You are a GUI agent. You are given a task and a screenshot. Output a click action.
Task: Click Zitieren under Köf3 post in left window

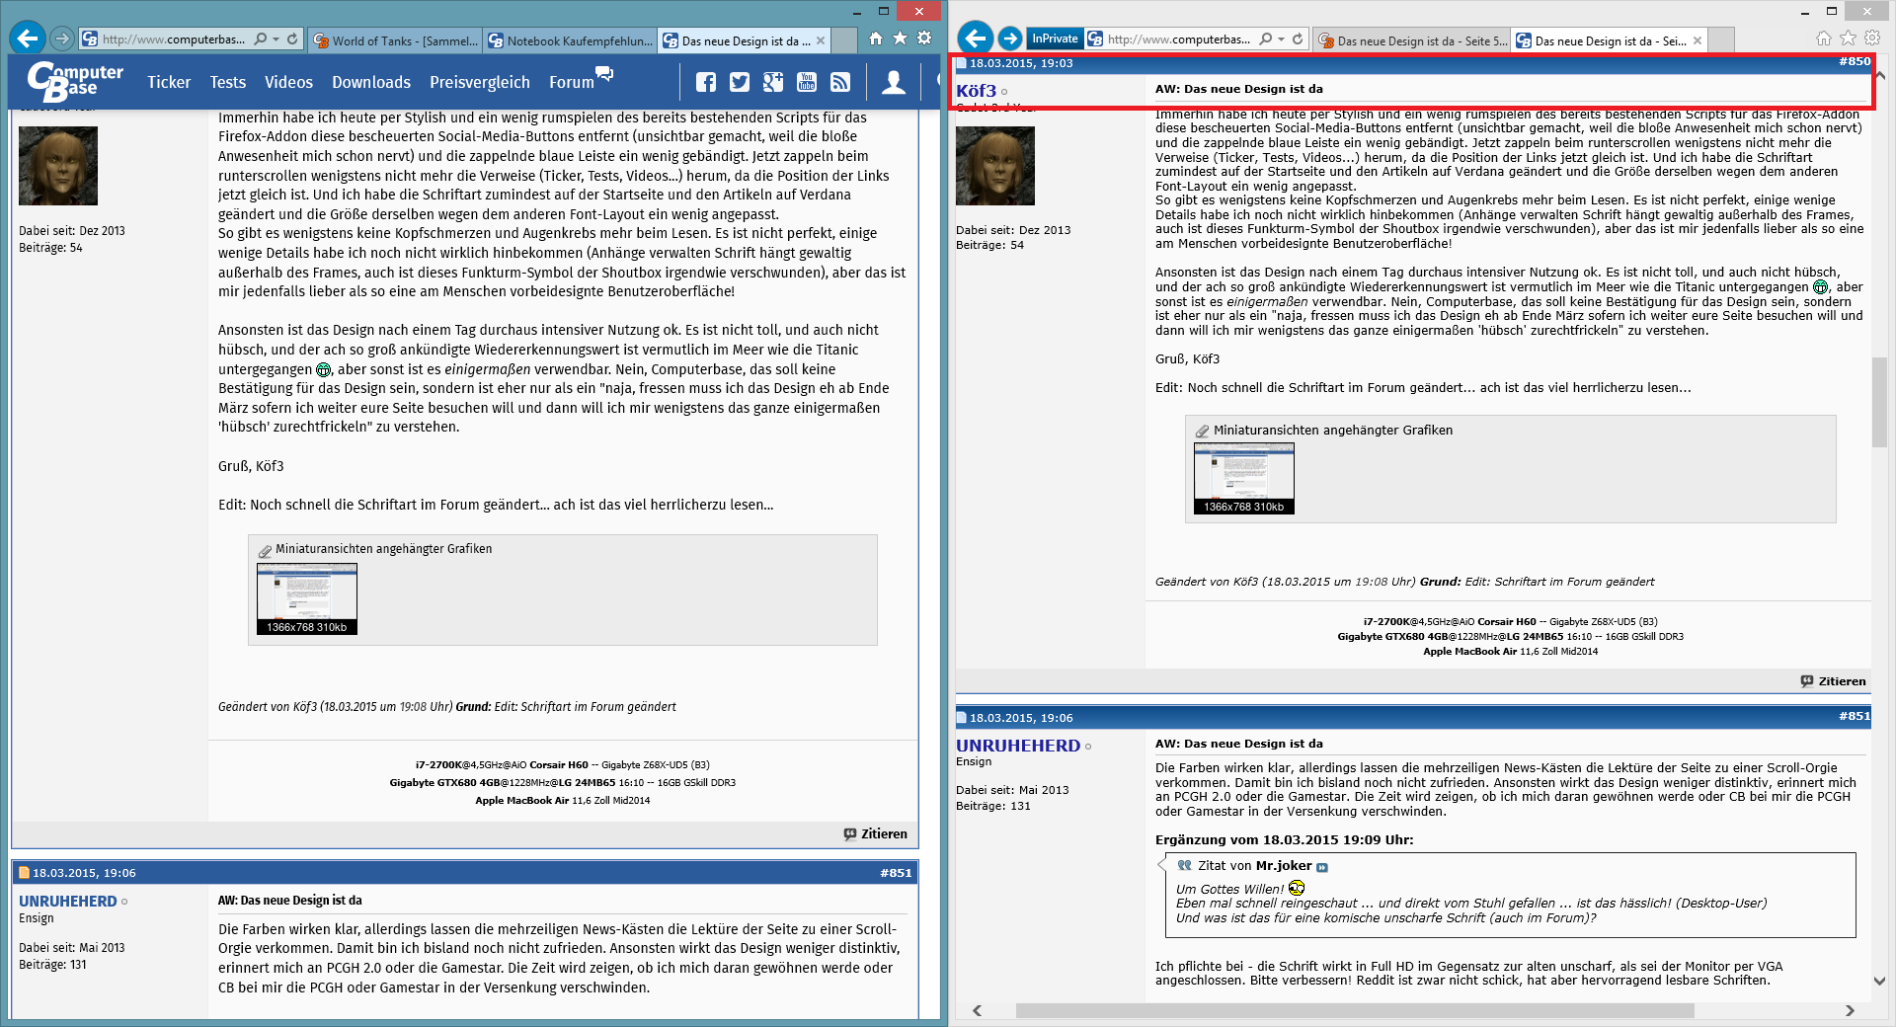point(875,834)
